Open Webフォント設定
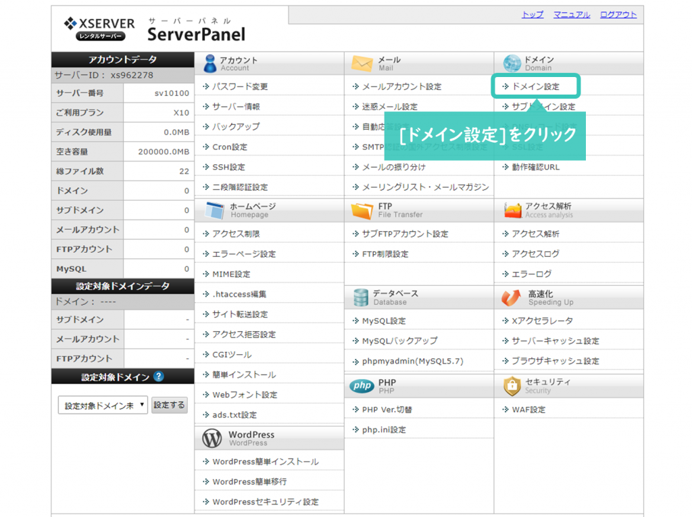The height and width of the screenshot is (517, 692). point(245,395)
